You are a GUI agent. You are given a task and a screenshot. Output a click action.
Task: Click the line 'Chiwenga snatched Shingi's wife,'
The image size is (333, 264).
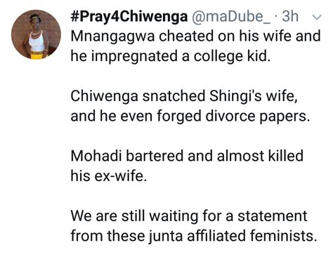(184, 96)
